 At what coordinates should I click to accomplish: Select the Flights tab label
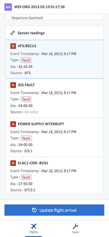(34, 232)
